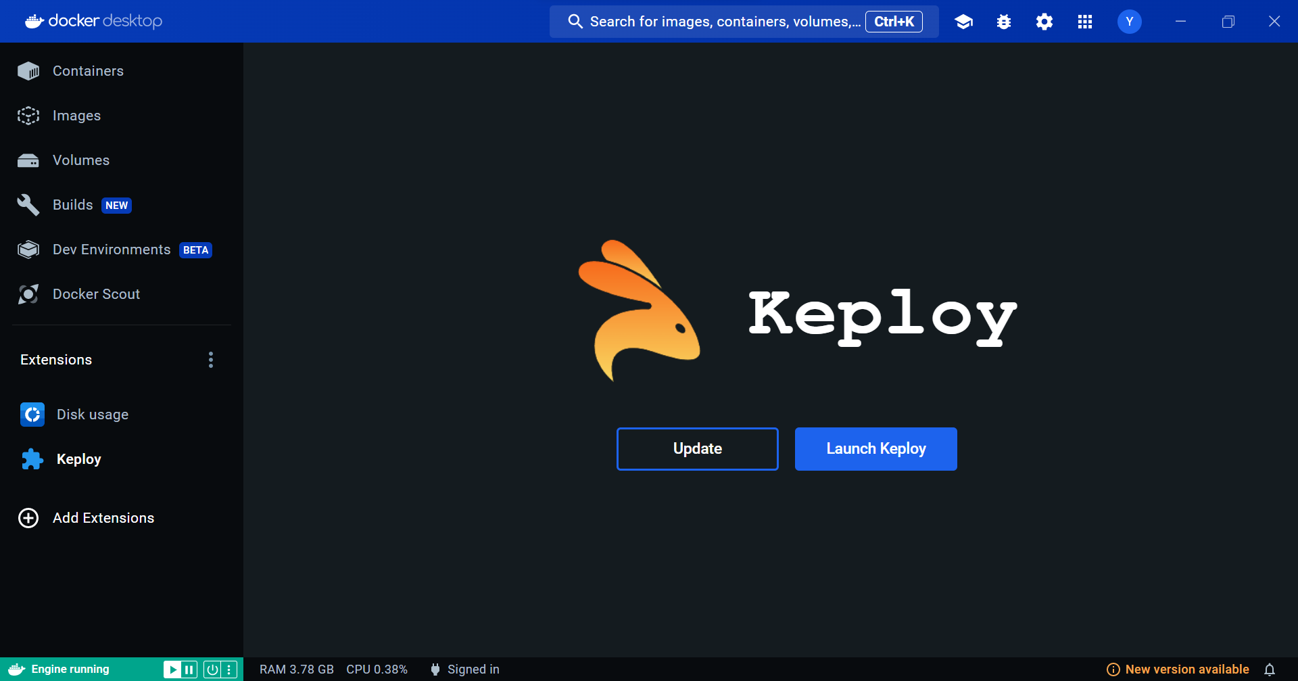This screenshot has height=681, width=1298.
Task: Click the search magnifier icon
Action: 575,22
